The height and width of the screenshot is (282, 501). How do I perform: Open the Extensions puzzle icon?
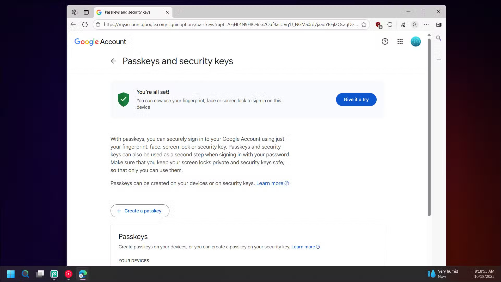point(390,24)
